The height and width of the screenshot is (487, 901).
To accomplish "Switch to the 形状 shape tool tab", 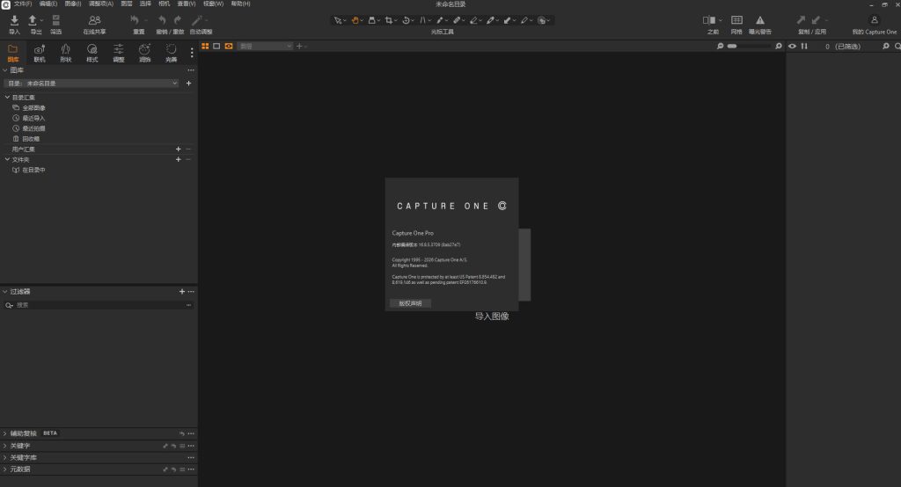I will click(65, 53).
